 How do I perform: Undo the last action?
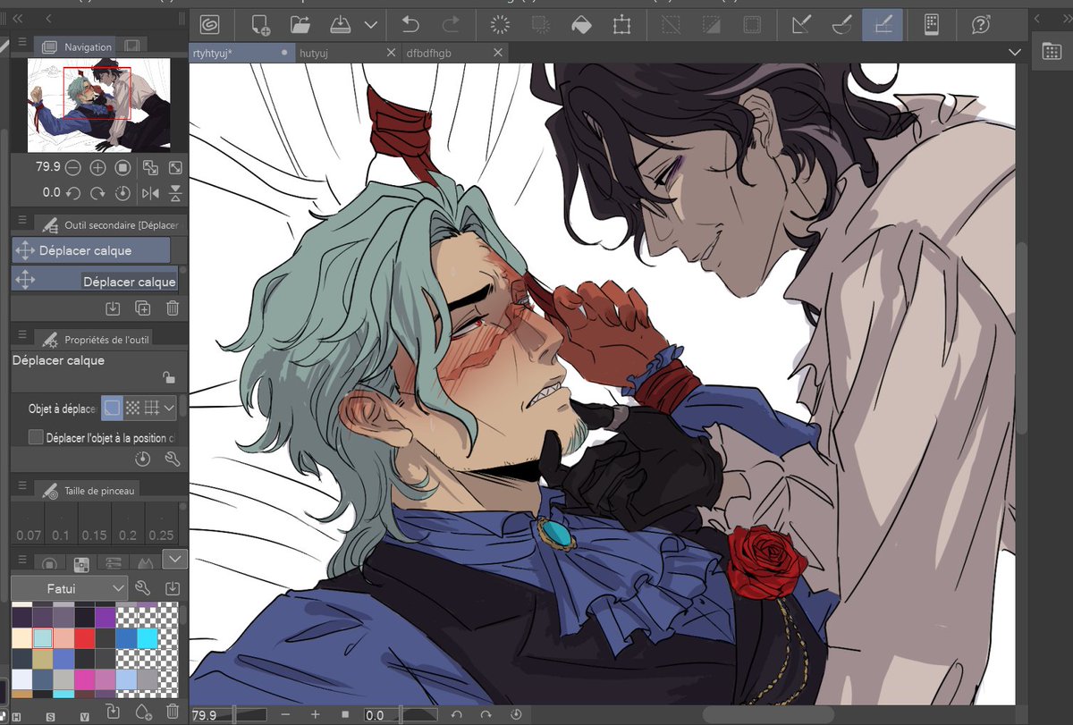pos(410,24)
